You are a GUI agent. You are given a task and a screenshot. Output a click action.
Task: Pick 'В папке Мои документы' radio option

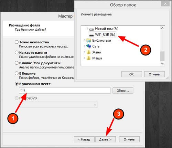(17, 63)
